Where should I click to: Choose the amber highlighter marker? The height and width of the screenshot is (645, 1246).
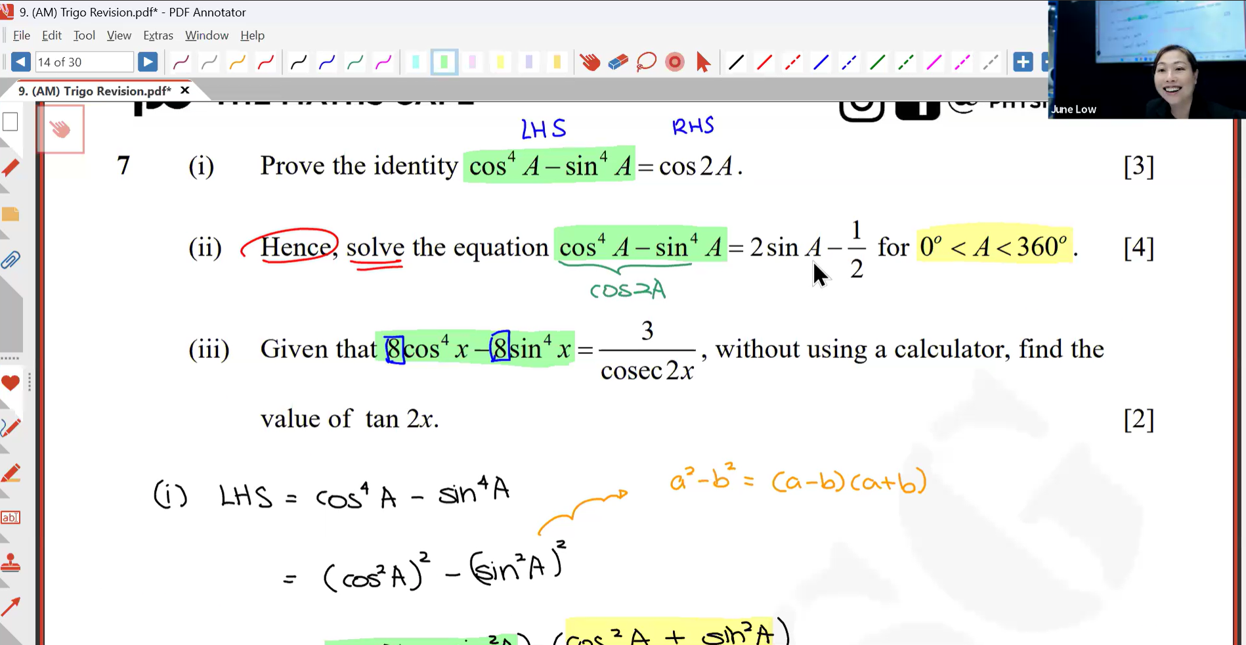pyautogui.click(x=557, y=62)
